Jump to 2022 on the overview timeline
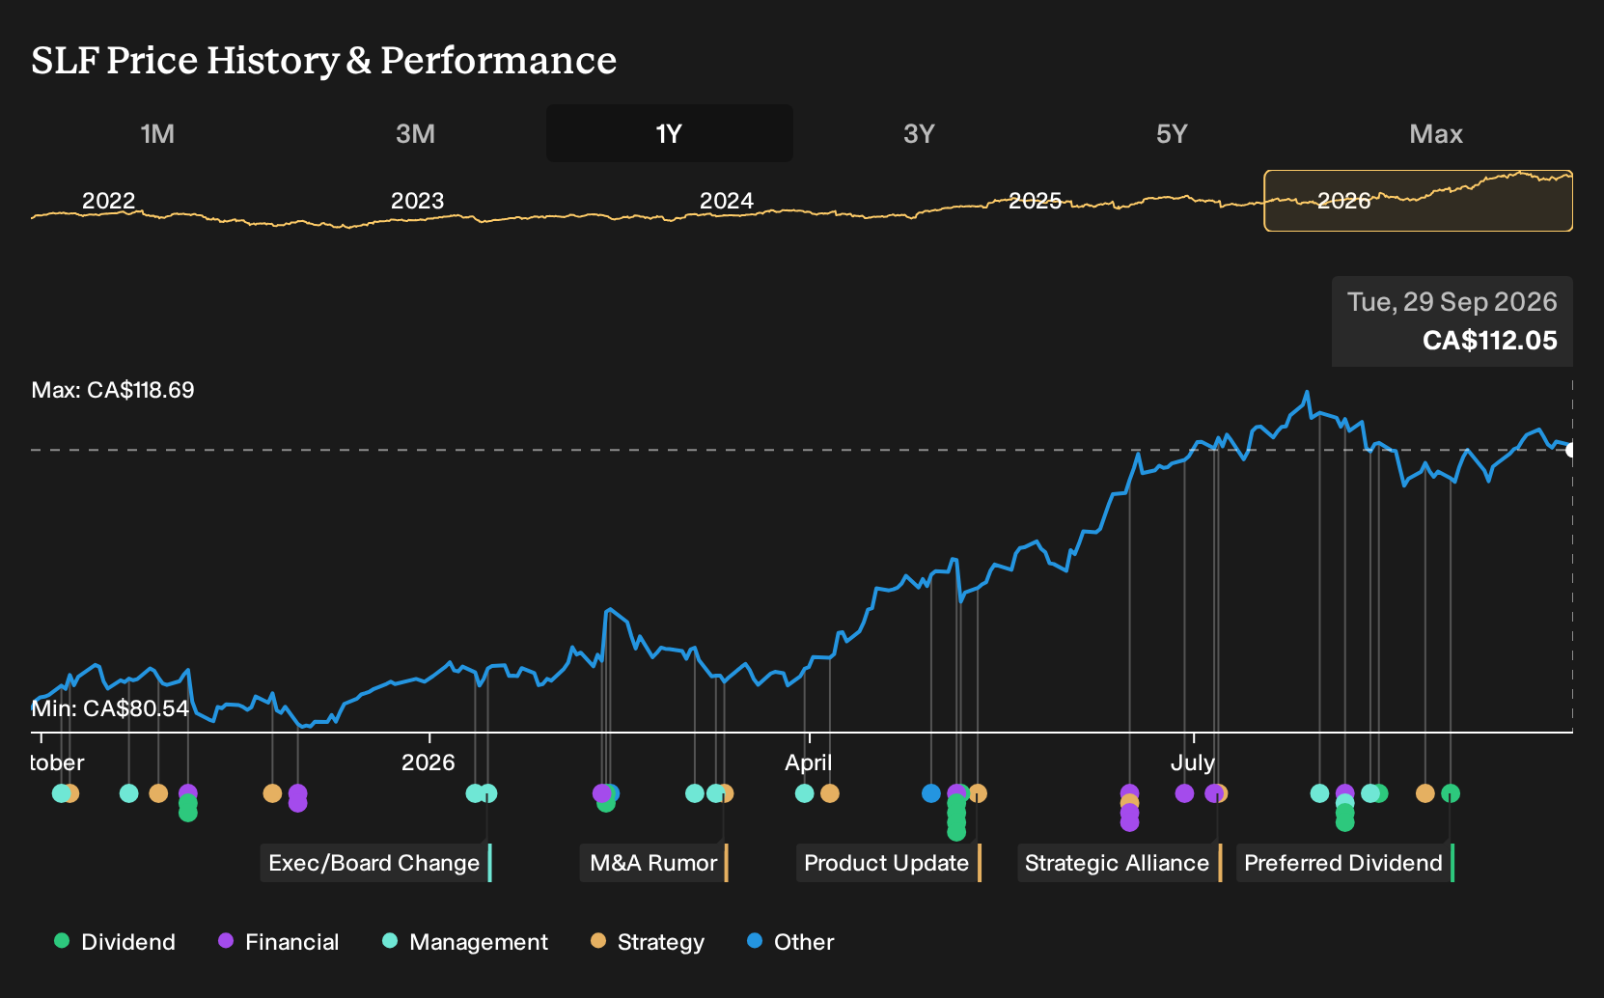 click(x=108, y=201)
